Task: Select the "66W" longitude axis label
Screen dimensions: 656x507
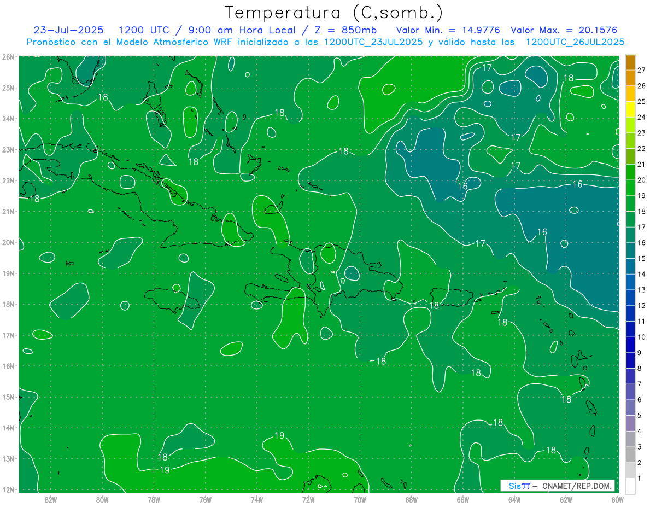Action: pos(463,499)
